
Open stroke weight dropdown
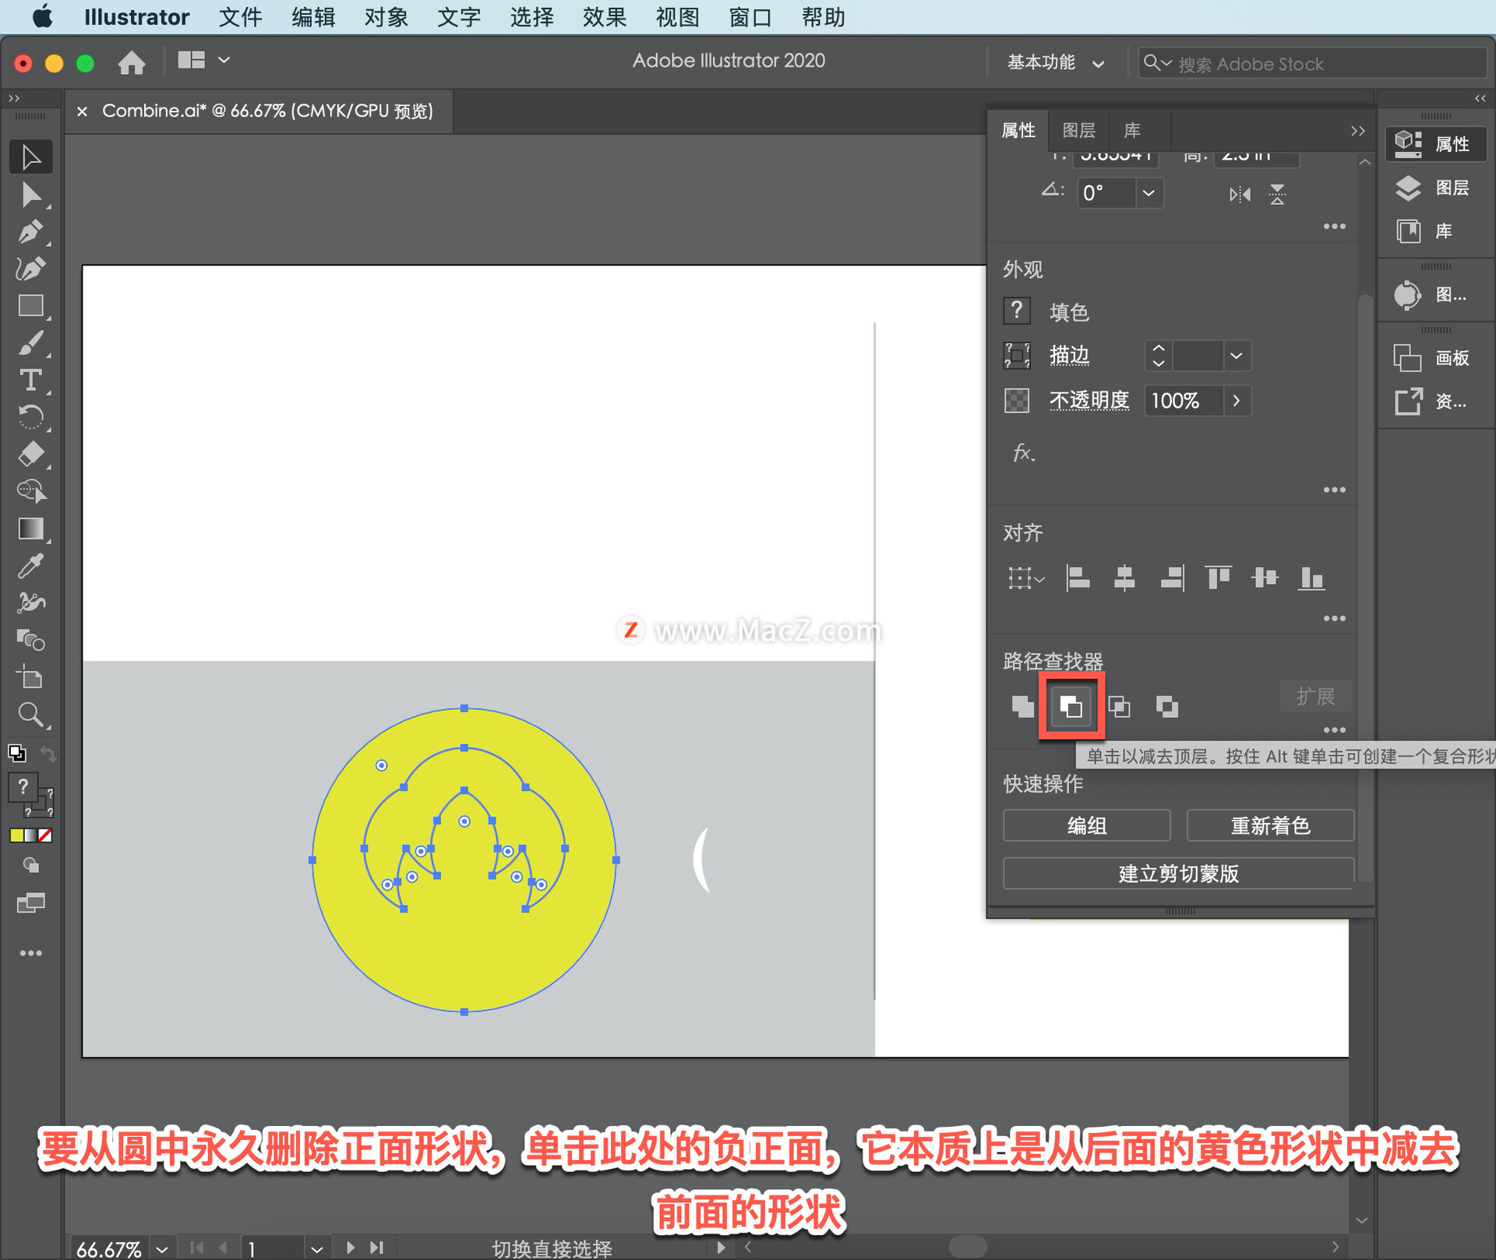[1237, 356]
